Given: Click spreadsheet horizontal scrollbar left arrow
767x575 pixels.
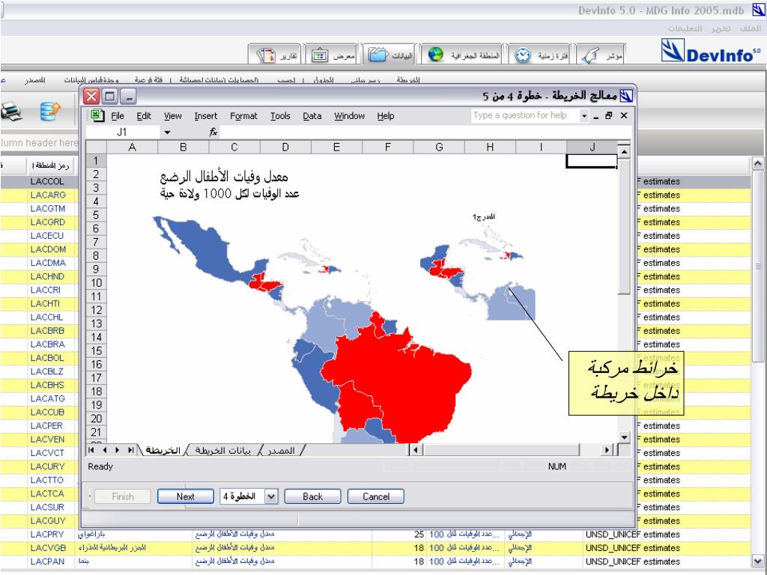Looking at the screenshot, I should [415, 450].
